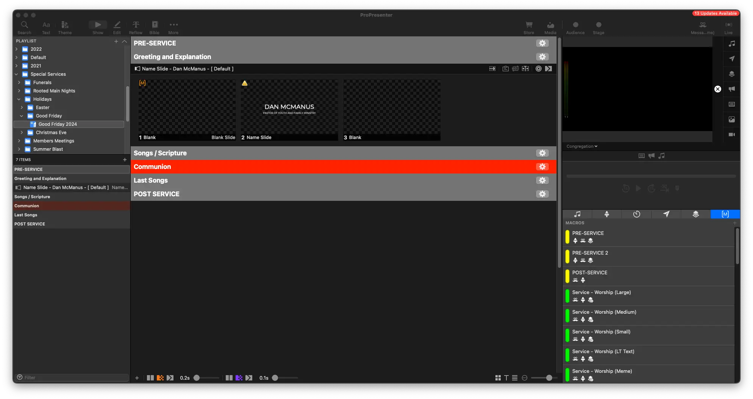Open the Congregation dropdown
This screenshot has height=399, width=753.
point(582,146)
